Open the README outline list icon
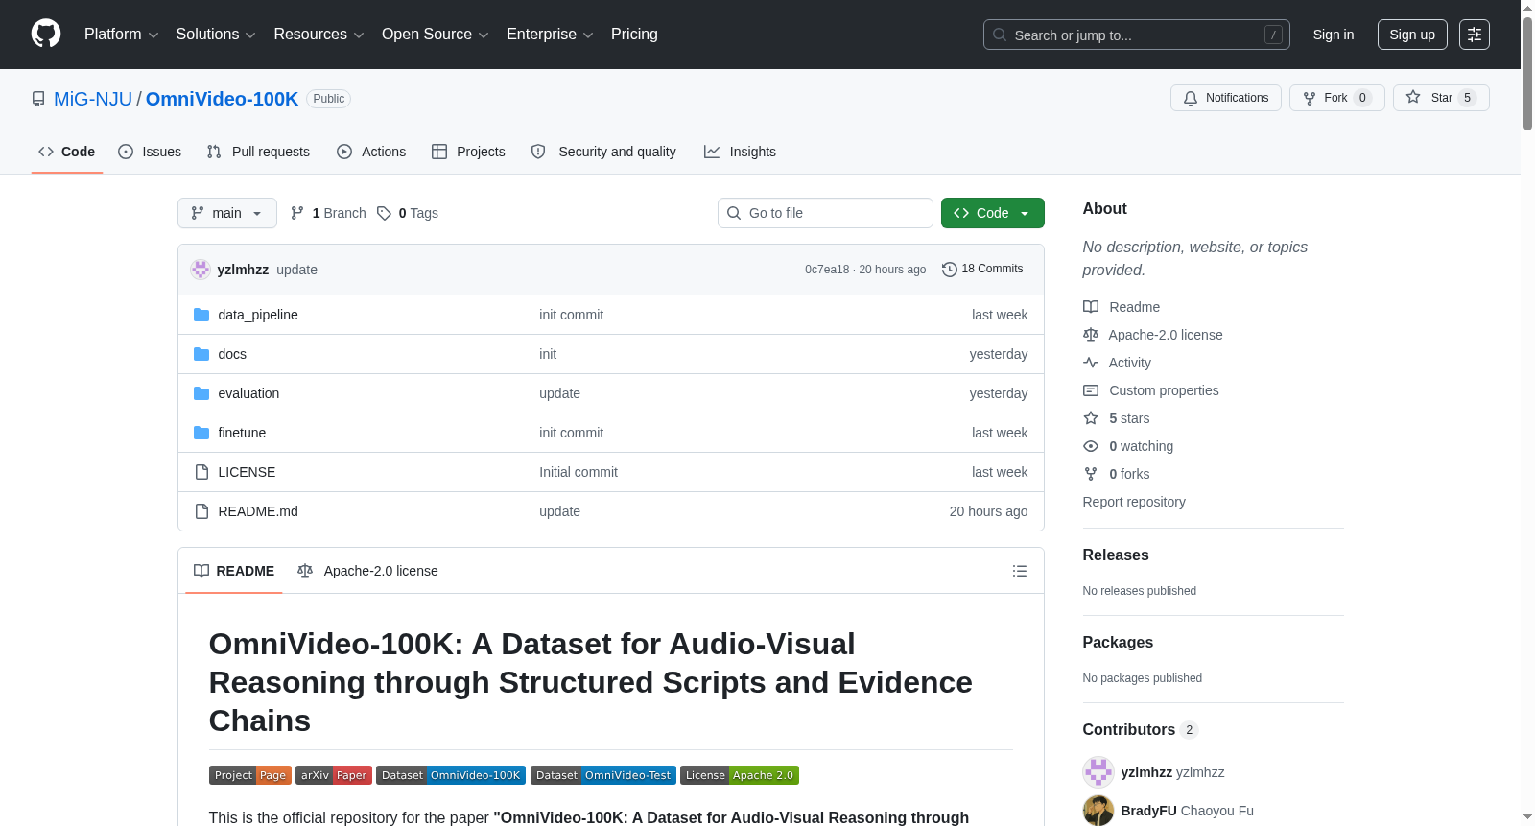Viewport: 1535px width, 826px height. click(x=1020, y=571)
